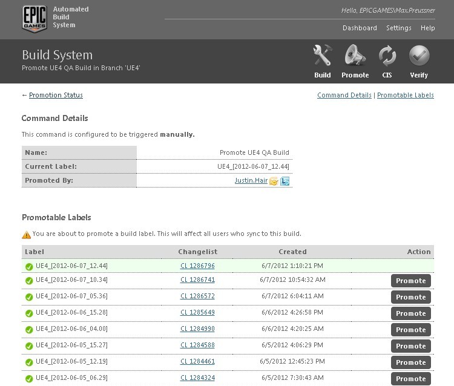Click the Label column header

pos(35,252)
